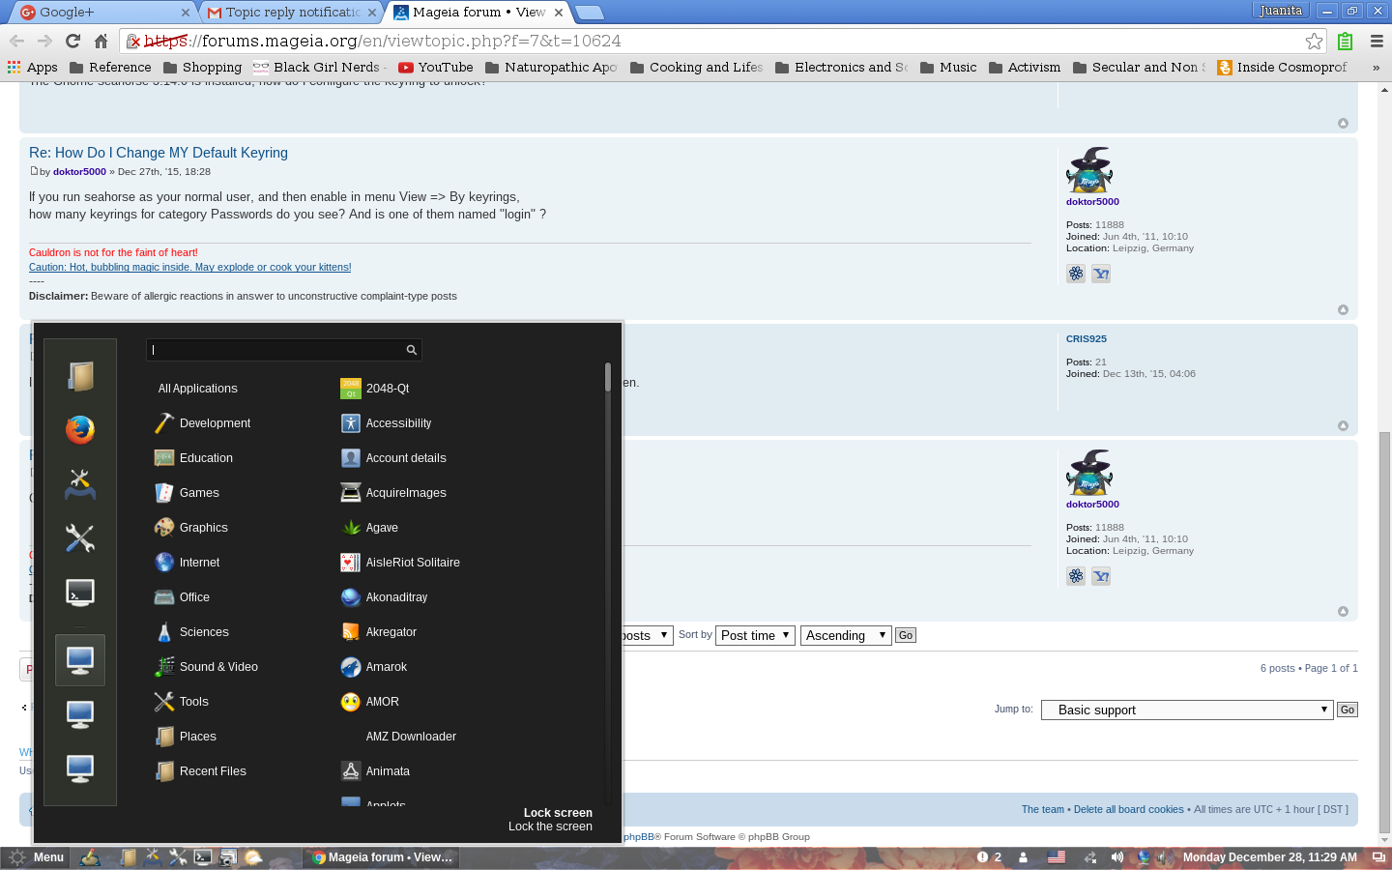Open the network disconnected applet
1392x870 pixels.
(x=1089, y=857)
